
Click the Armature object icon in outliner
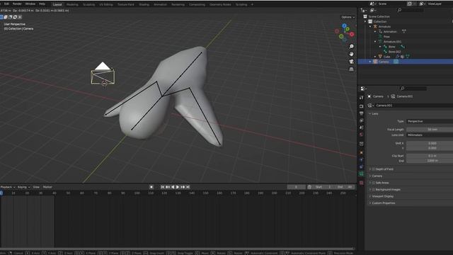(375, 26)
